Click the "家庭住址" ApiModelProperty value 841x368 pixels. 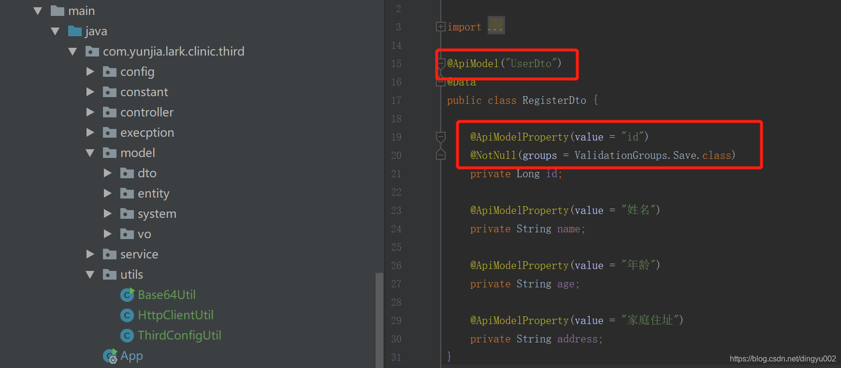(x=650, y=320)
